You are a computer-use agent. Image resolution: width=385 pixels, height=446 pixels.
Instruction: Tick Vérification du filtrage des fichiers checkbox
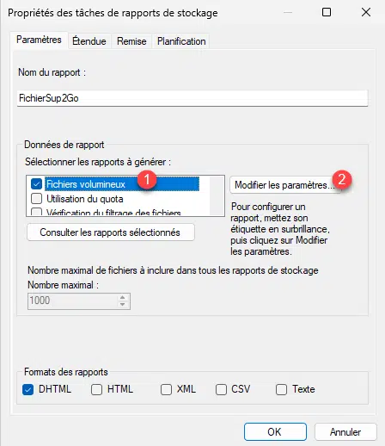click(36, 212)
